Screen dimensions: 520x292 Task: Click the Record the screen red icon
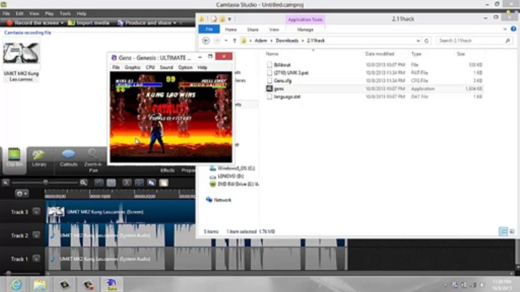[x=10, y=23]
